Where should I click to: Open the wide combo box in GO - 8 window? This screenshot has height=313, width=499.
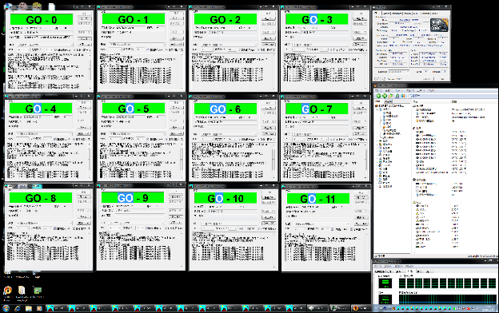45,223
